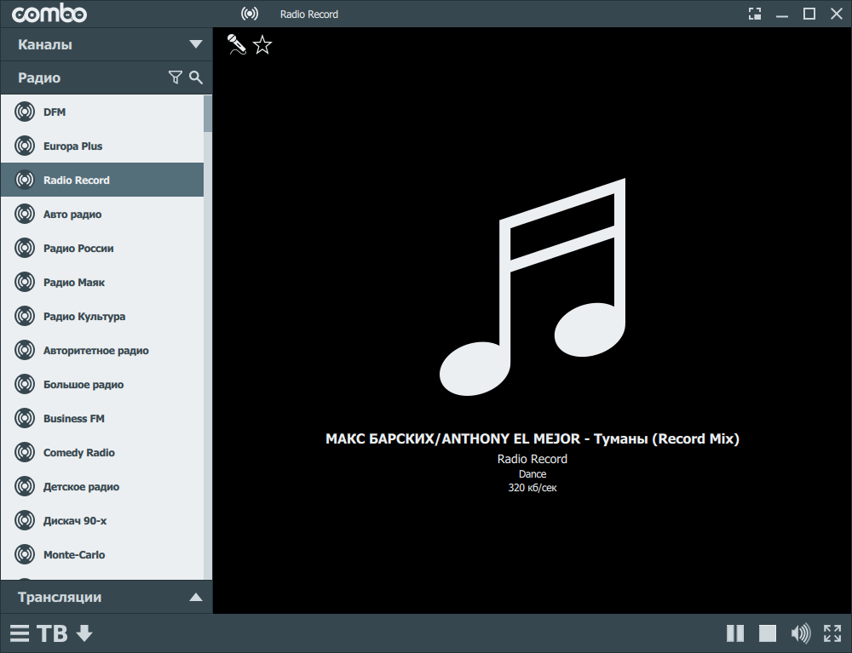852x653 pixels.
Task: Play Авто радио station
Action: (102, 214)
